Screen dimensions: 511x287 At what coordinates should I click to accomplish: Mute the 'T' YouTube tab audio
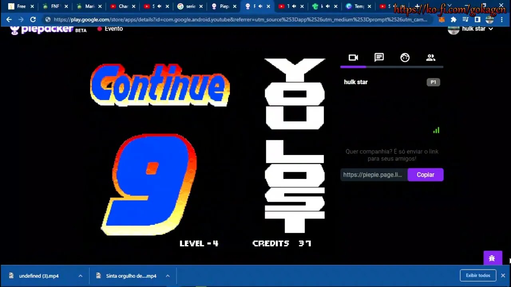tap(294, 6)
